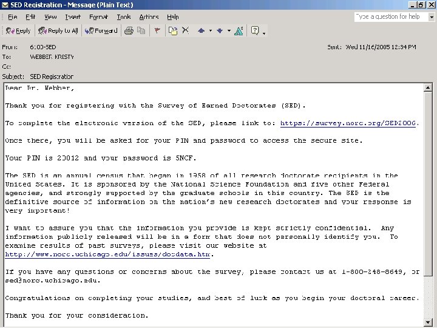The image size is (437, 328).
Task: Open toolbar options dropdown after Help icon
Action: (264, 33)
